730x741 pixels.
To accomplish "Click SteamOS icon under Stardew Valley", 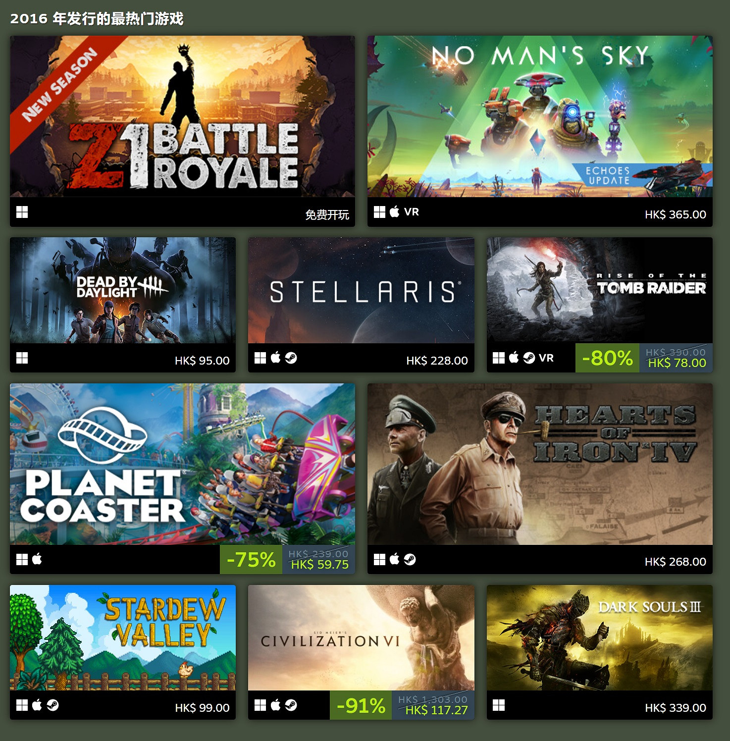I will (x=52, y=705).
